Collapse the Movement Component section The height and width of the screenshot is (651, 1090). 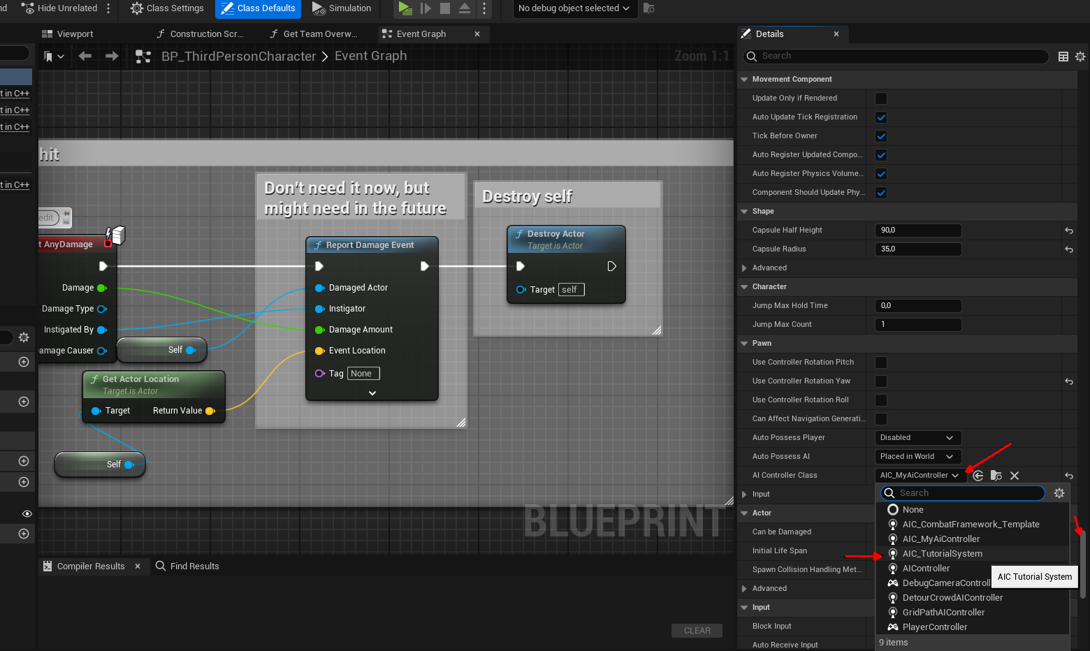pos(744,80)
